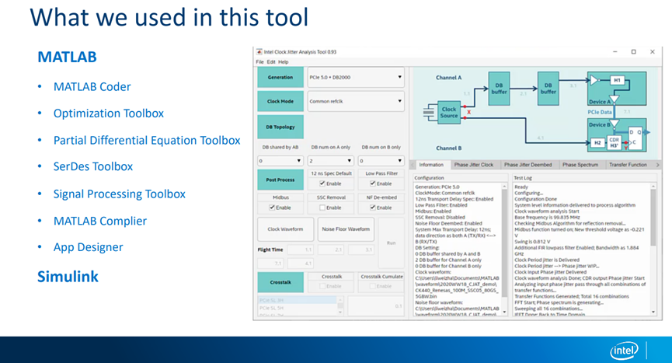Toggle 12 ns Spec Default Enable checkbox
672x363 pixels.
[322, 183]
